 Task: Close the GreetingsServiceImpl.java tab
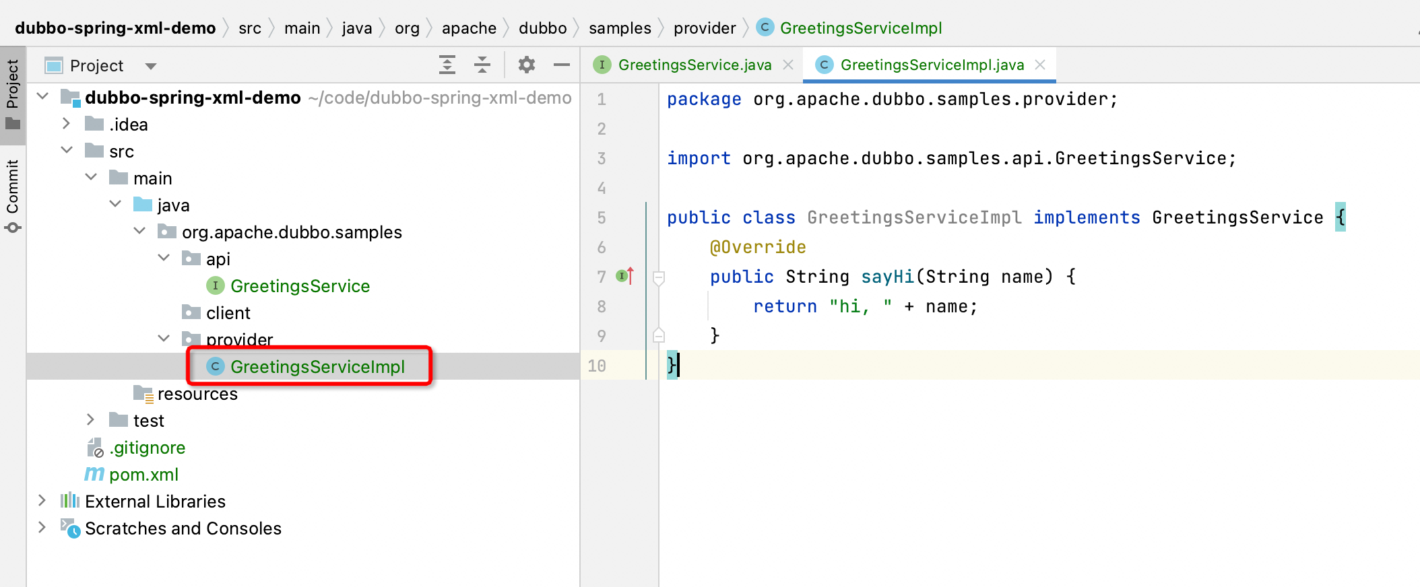click(1040, 65)
